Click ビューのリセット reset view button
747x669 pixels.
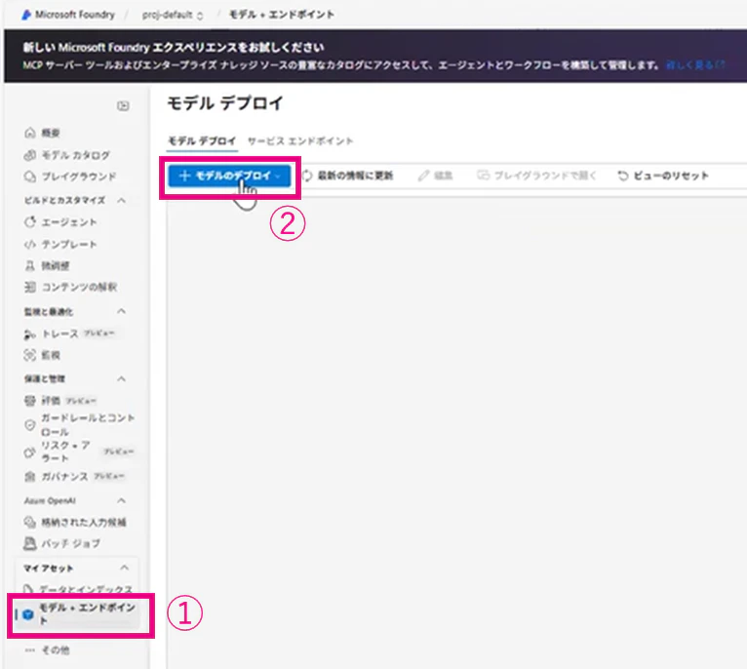tap(663, 176)
